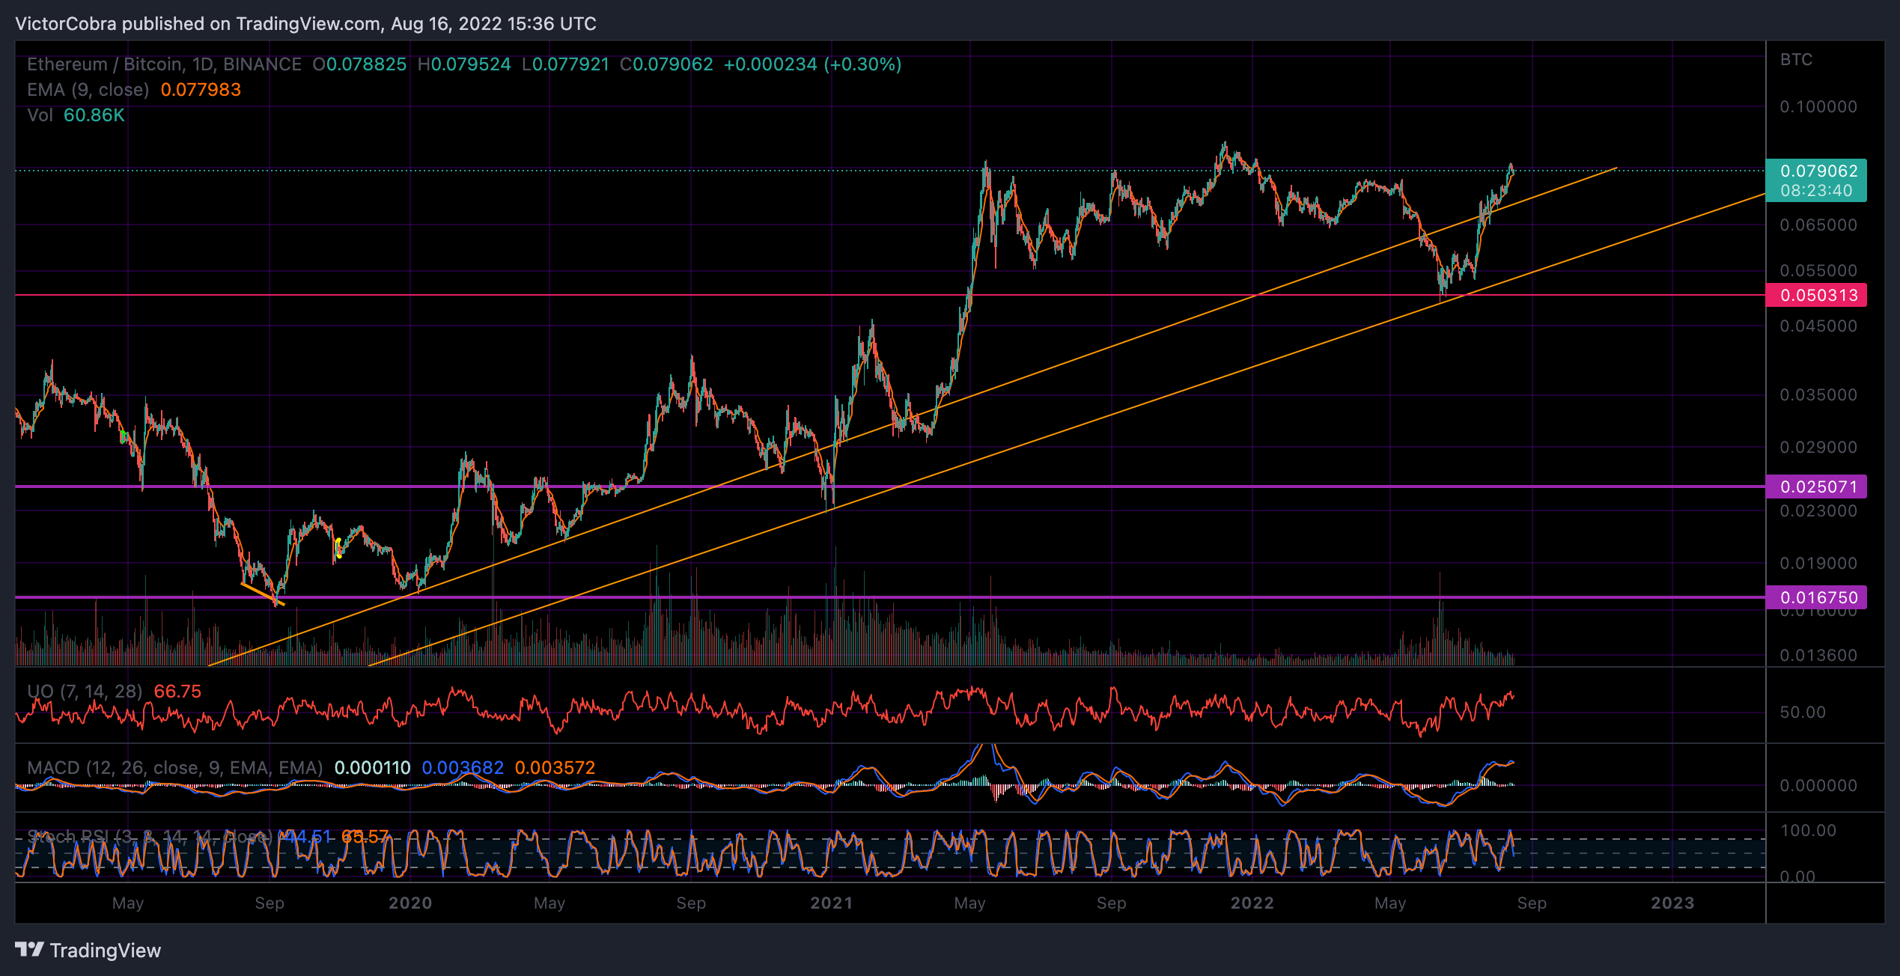Image resolution: width=1900 pixels, height=976 pixels.
Task: Click the purple price label 0.016750
Action: (x=1816, y=597)
